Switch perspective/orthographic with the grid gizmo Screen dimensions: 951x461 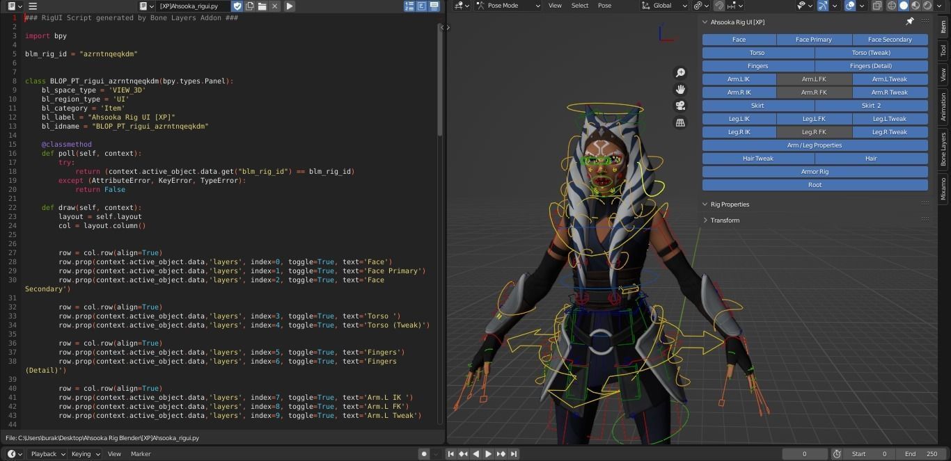pyautogui.click(x=680, y=122)
